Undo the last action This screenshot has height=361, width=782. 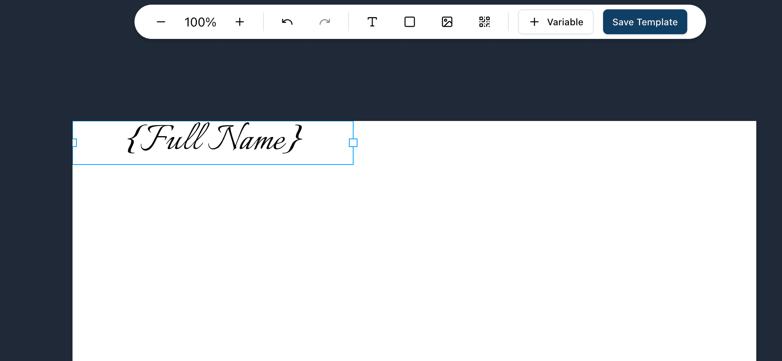pyautogui.click(x=287, y=22)
